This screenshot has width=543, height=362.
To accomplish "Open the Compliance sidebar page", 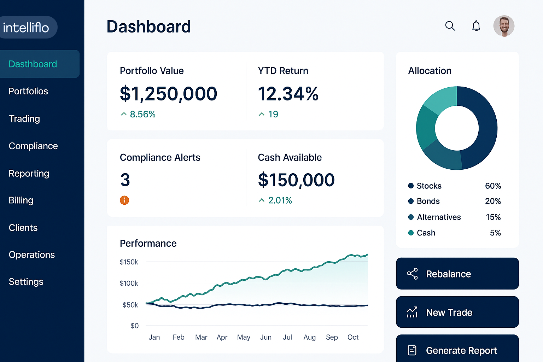I will [33, 146].
